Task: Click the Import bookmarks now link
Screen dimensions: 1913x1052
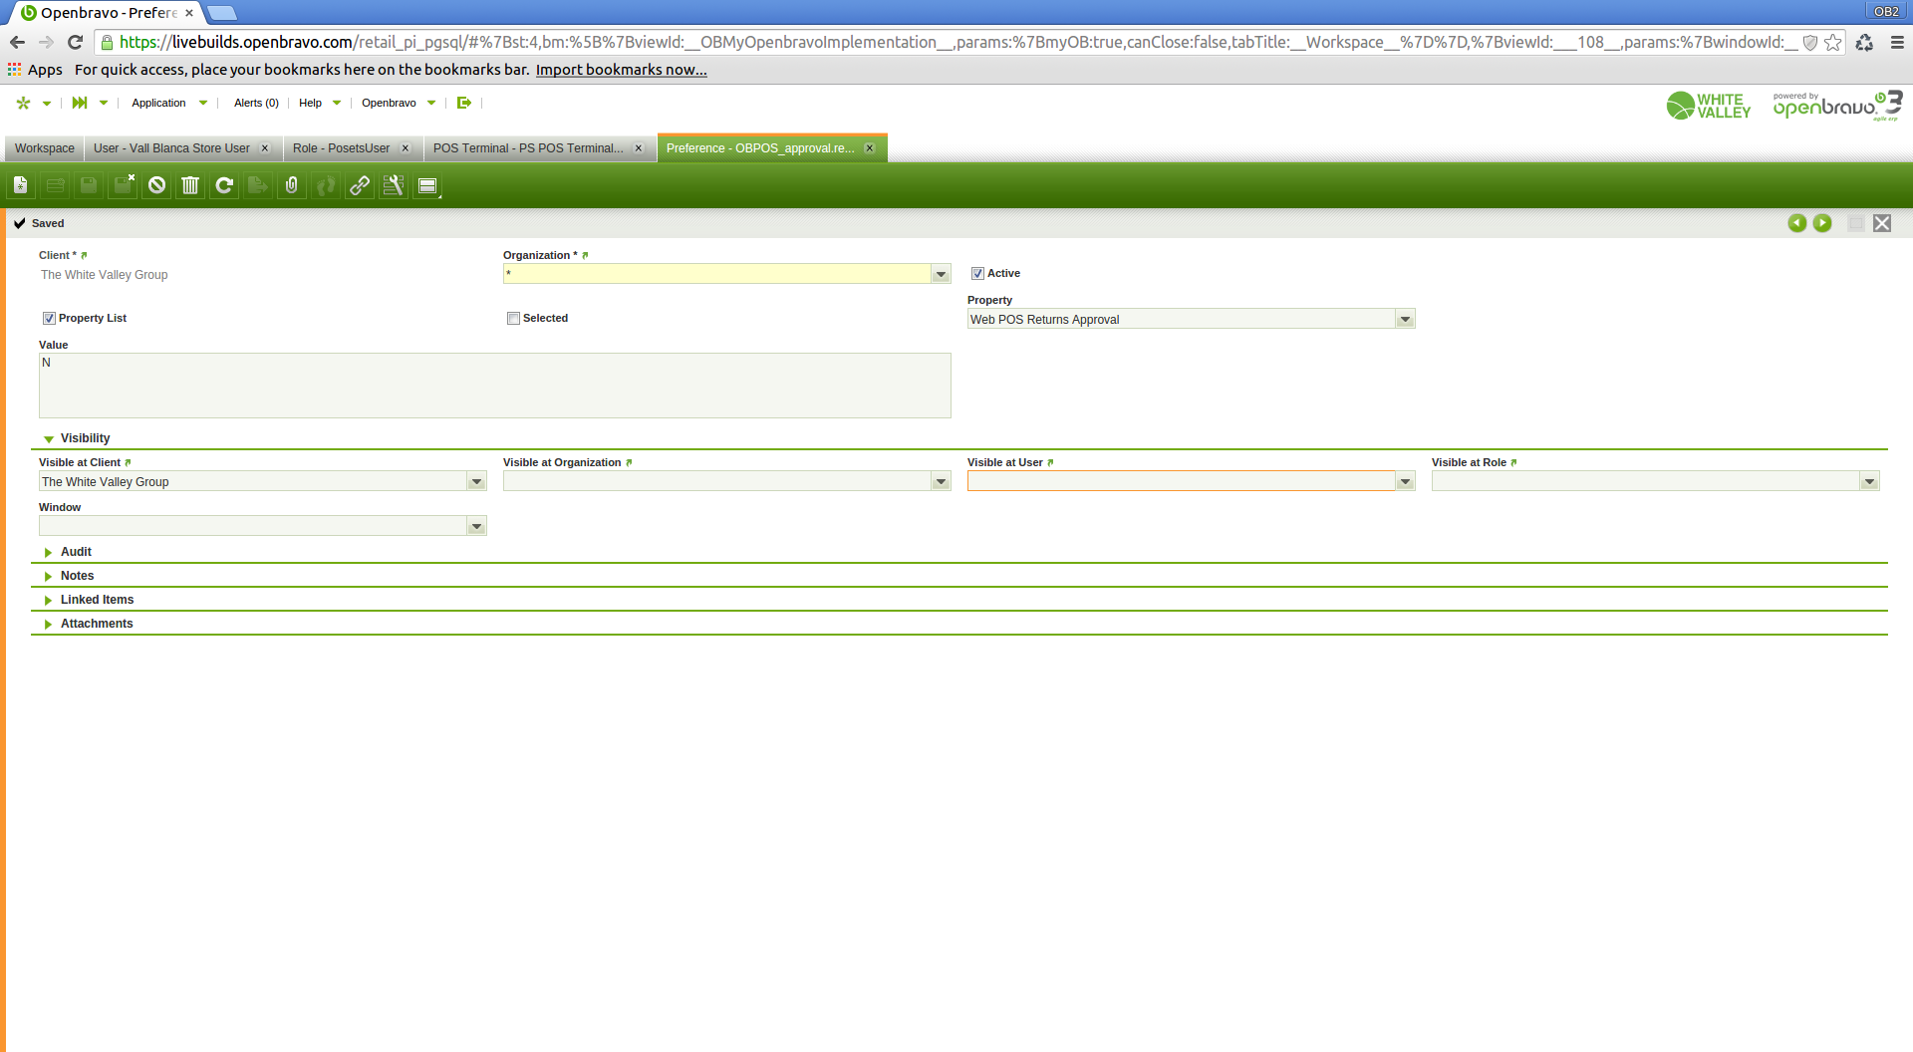Action: point(621,70)
